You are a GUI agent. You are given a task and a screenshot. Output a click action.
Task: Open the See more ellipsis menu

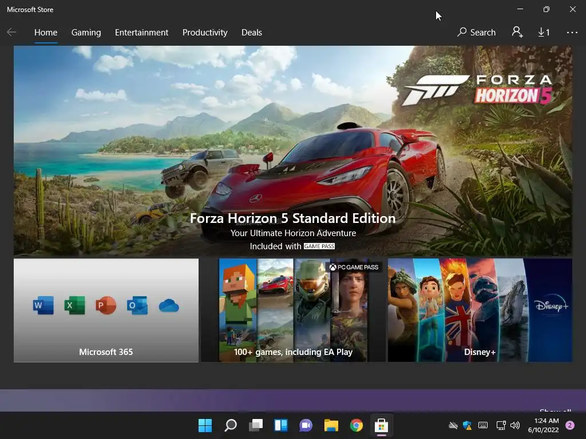[x=572, y=33]
